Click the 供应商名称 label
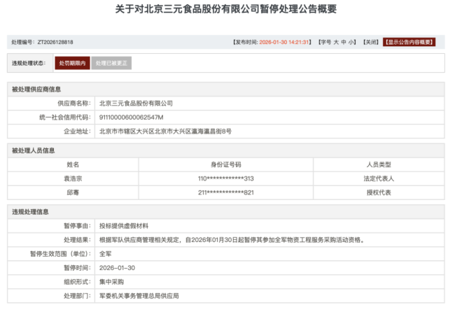The height and width of the screenshot is (312, 455). tap(74, 104)
